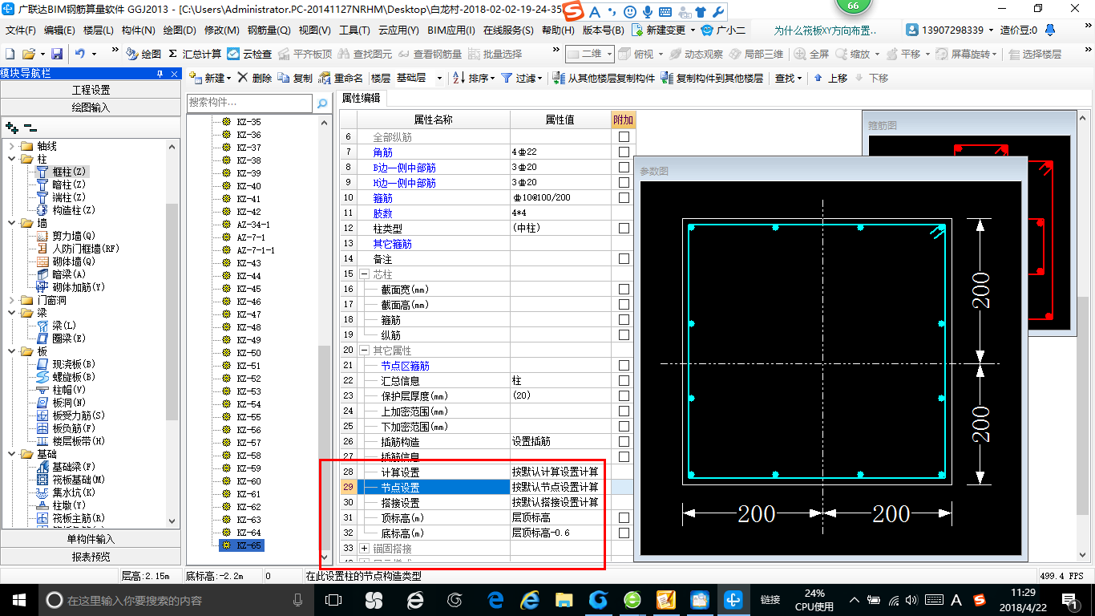Toggle 附加 checkbox for 箍筋 row

coord(624,197)
